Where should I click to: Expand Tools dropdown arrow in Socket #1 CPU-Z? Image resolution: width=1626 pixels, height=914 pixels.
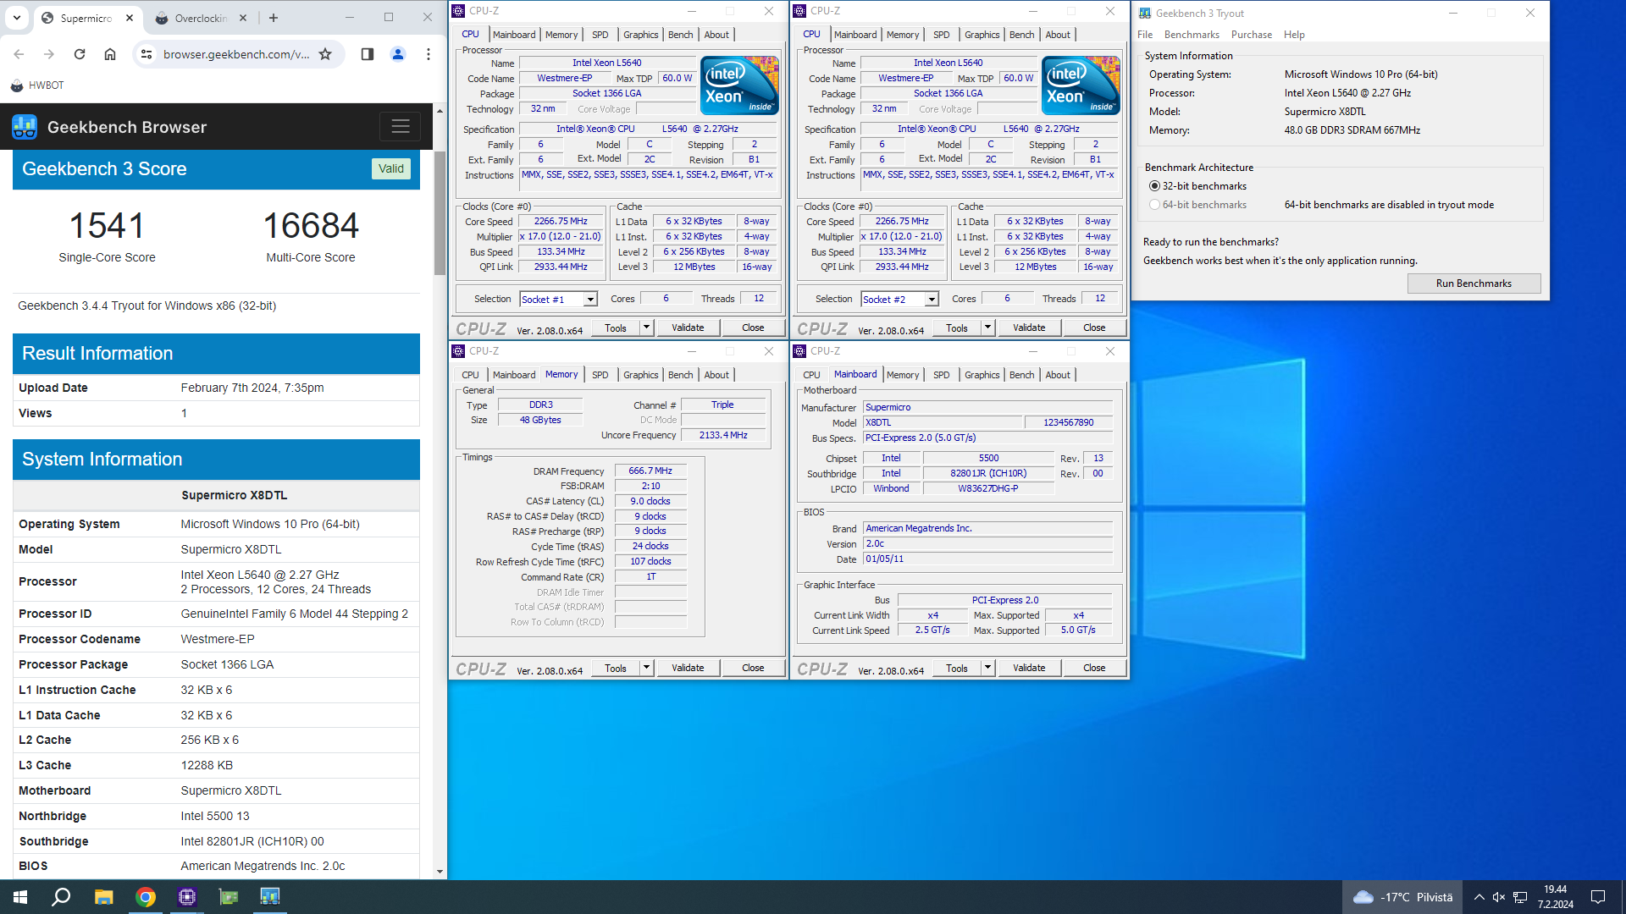click(646, 328)
